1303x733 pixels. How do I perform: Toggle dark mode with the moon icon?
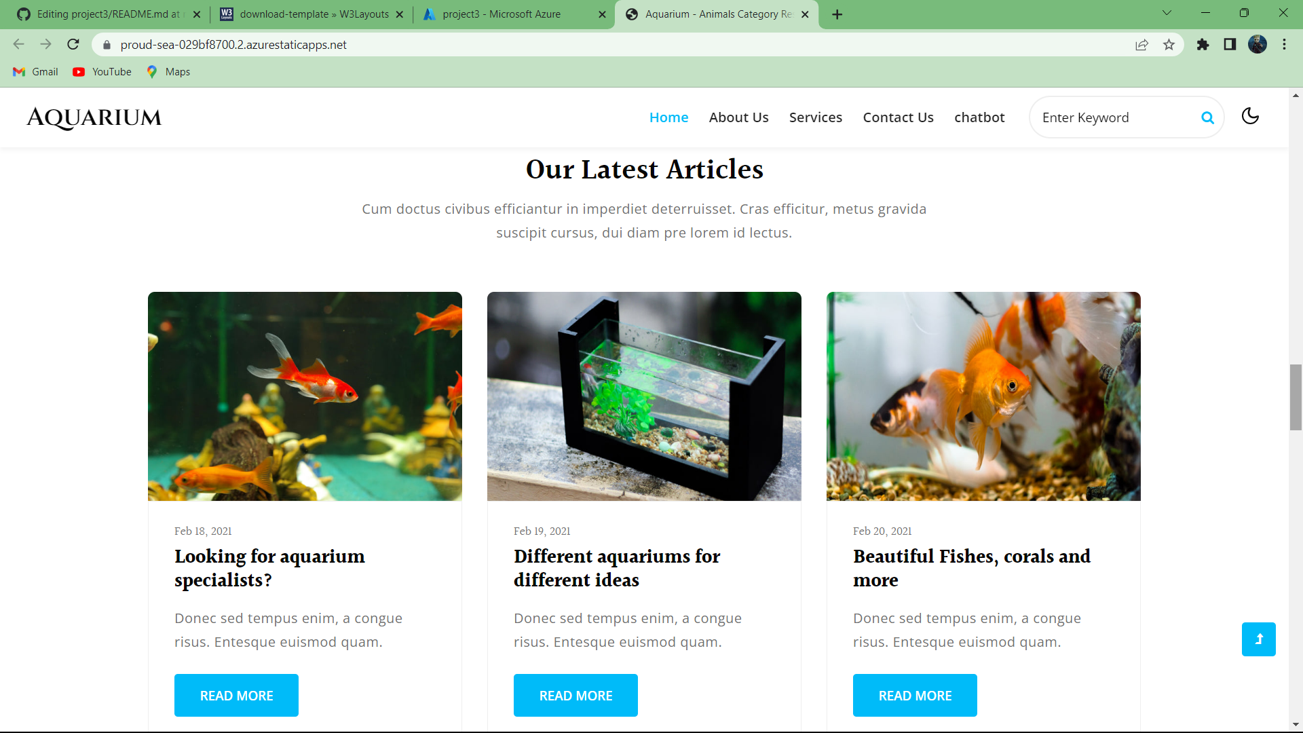point(1250,117)
